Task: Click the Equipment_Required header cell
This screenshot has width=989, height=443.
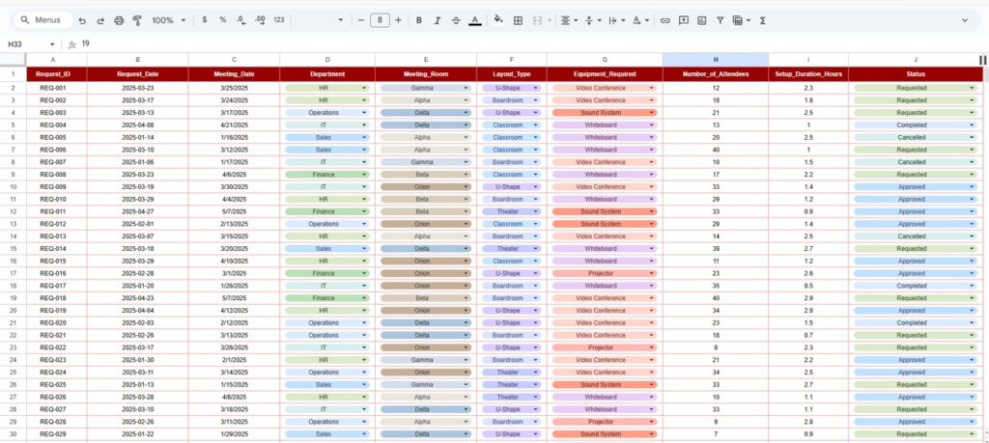Action: pos(605,74)
